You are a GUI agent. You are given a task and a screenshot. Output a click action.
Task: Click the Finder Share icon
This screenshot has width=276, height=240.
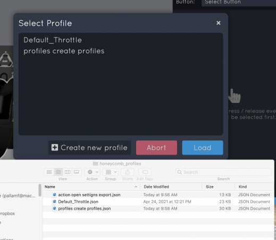(128, 172)
